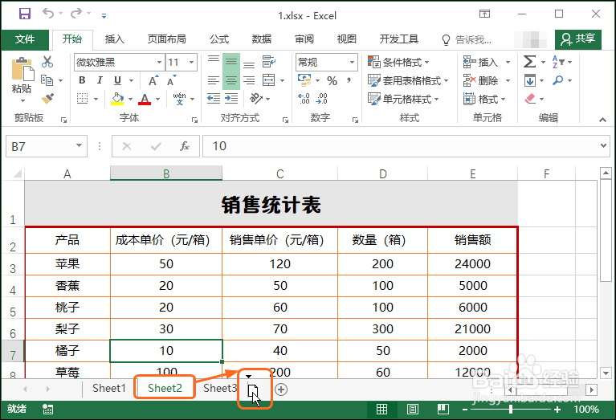Image resolution: width=616 pixels, height=420 pixels.
Task: Click the Find magnifier icon
Action: click(x=557, y=80)
